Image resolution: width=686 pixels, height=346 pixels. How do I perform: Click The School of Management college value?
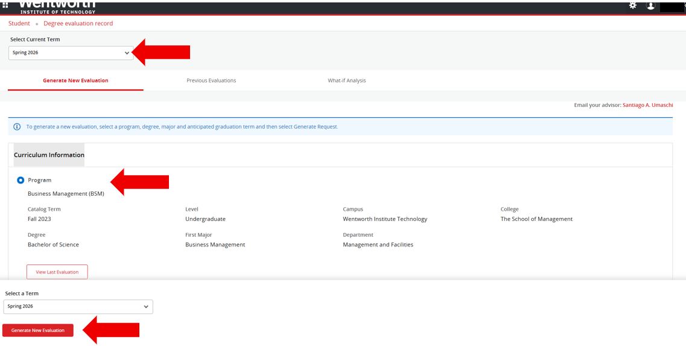[x=536, y=219]
